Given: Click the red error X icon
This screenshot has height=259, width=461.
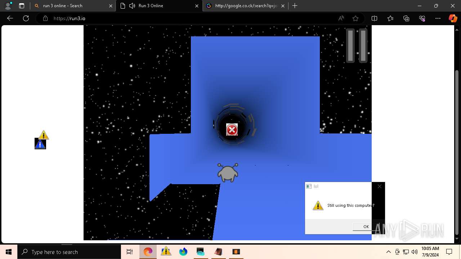Looking at the screenshot, I should pyautogui.click(x=232, y=130).
